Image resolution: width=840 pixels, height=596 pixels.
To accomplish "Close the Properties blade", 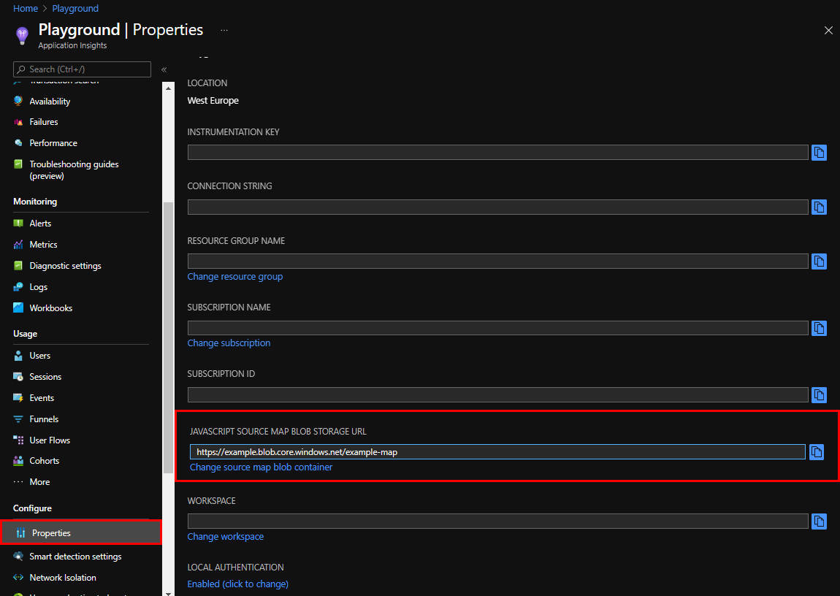I will click(x=828, y=31).
